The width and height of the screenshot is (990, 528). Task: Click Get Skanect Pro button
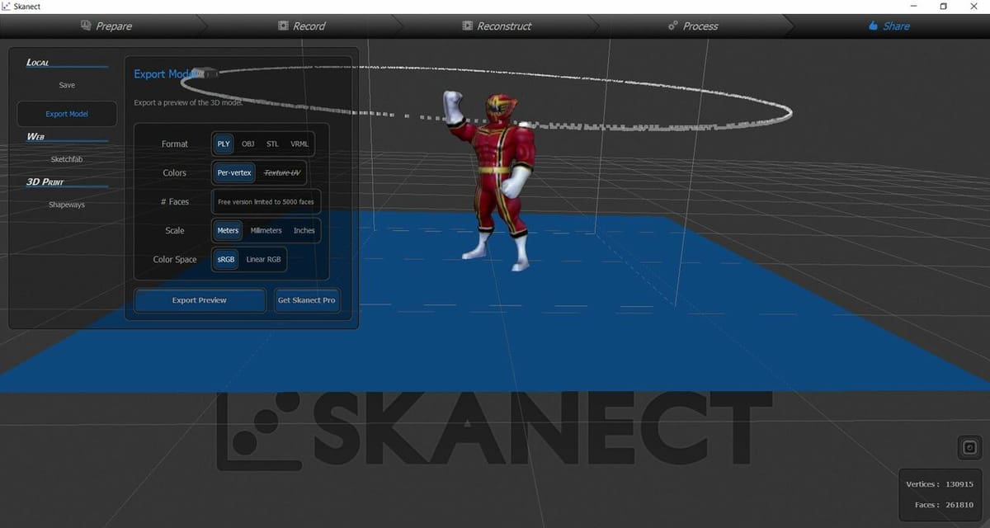[306, 300]
